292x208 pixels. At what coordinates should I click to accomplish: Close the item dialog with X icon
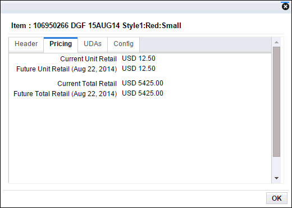[x=285, y=7]
